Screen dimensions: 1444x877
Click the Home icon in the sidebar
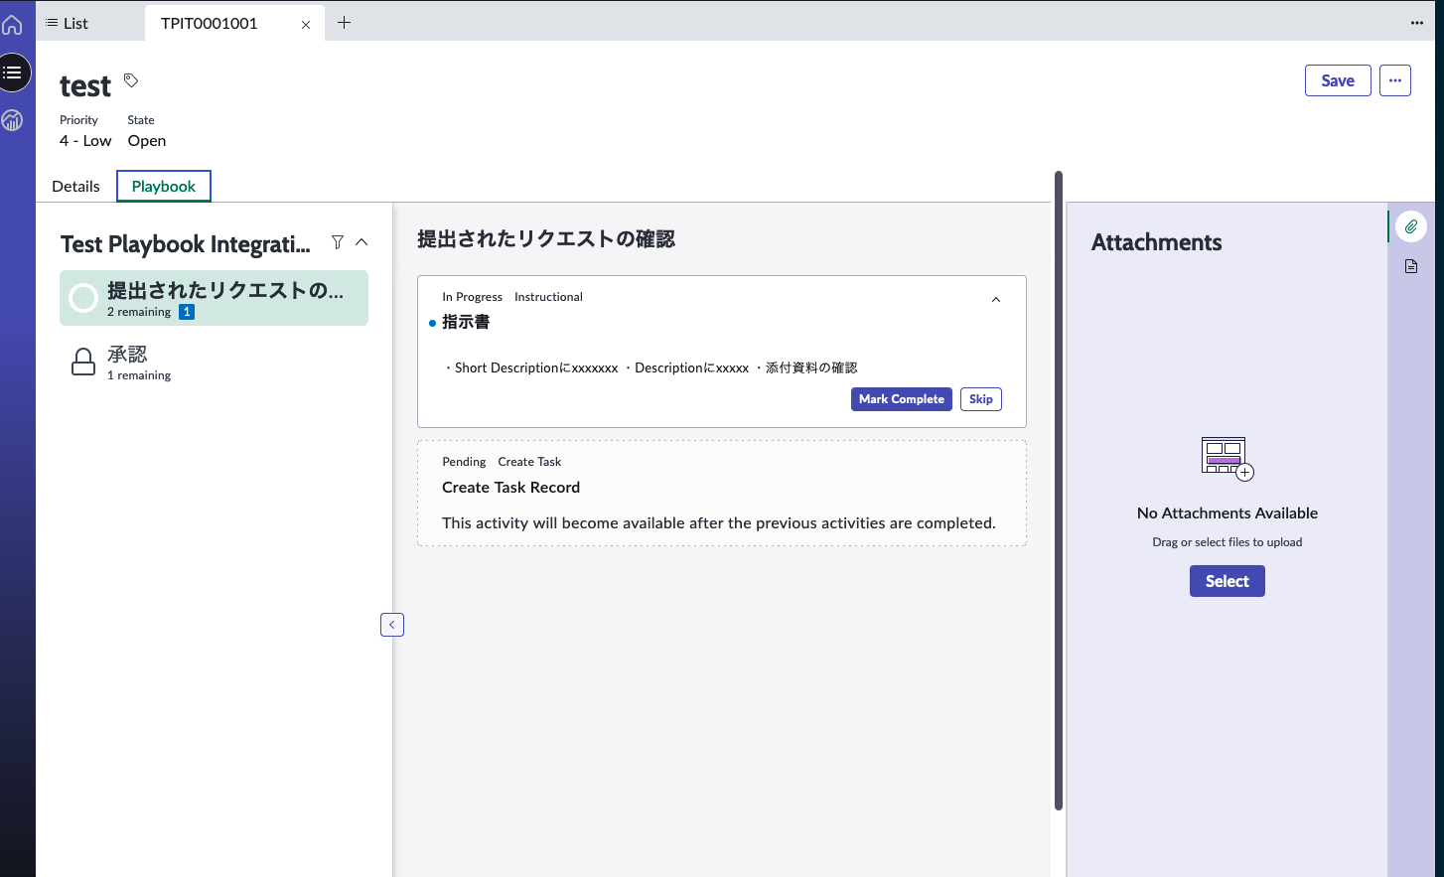click(x=14, y=24)
